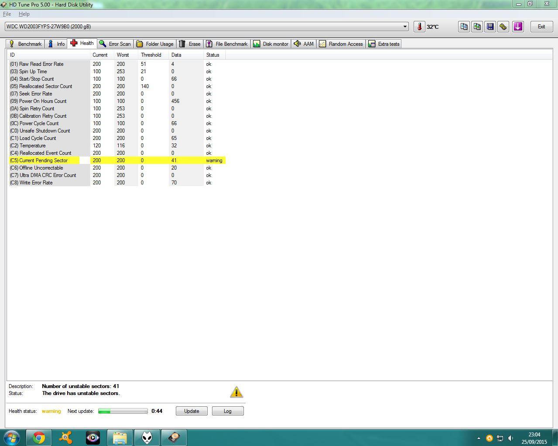The height and width of the screenshot is (446, 558).
Task: Show hidden tray icons arrow
Action: pos(479,438)
